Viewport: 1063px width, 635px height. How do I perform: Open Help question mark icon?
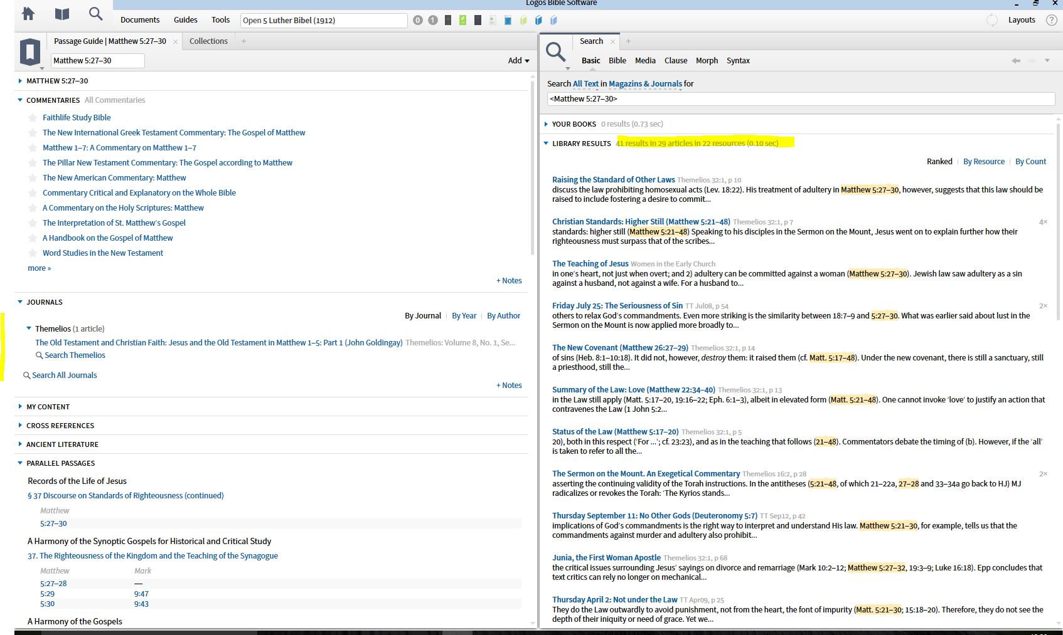[x=1052, y=20]
